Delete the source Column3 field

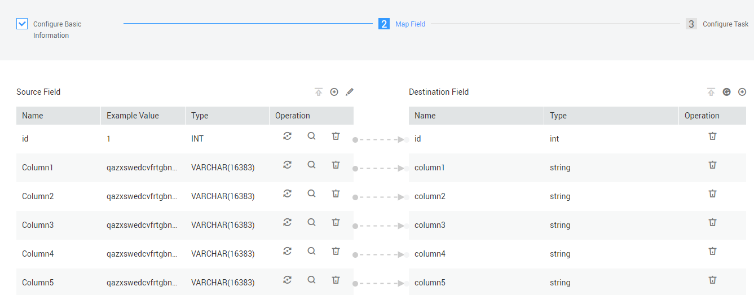pos(336,222)
